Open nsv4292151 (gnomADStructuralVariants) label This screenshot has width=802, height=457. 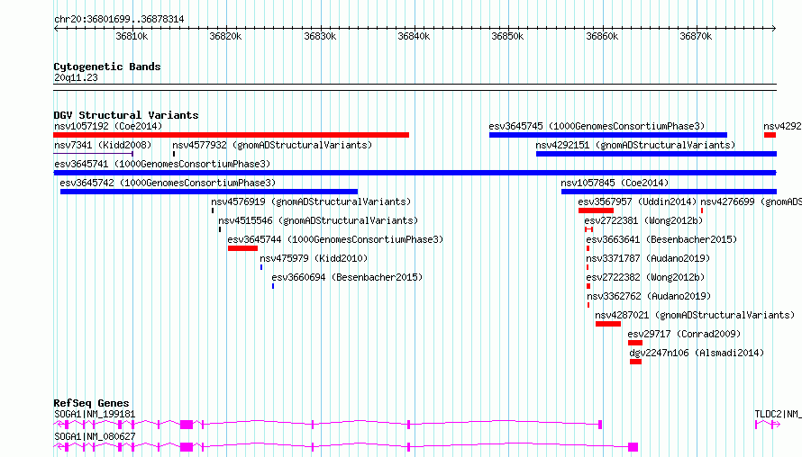635,145
